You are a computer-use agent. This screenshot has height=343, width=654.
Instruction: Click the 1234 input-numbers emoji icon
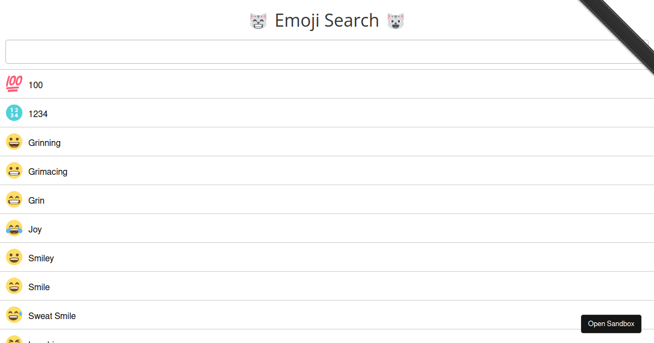click(x=14, y=113)
